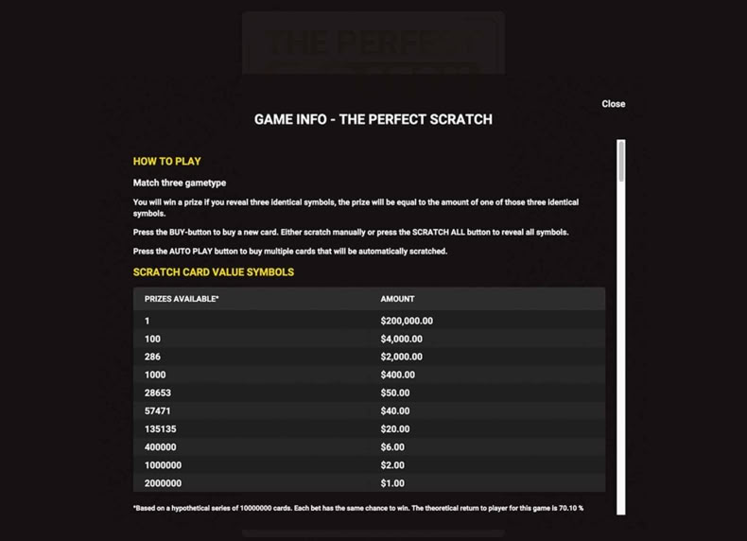The height and width of the screenshot is (541, 747).
Task: Select the $20.00 amount cell
Action: click(395, 429)
